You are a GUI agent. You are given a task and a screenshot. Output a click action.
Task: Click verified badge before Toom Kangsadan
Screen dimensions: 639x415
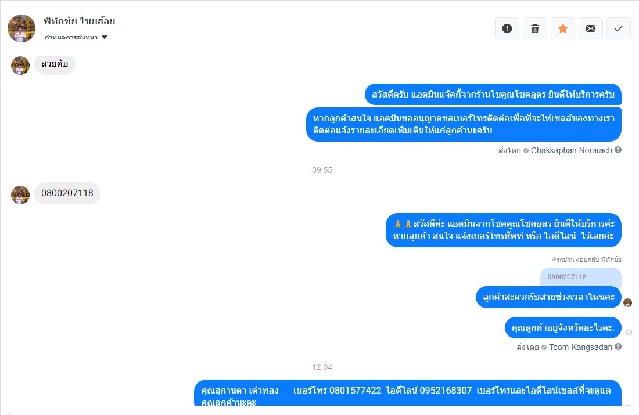tap(544, 348)
